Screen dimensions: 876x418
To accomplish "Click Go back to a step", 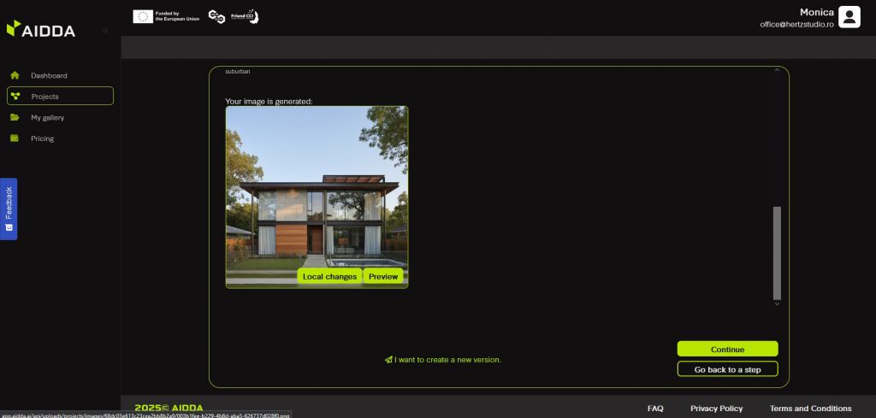I will point(727,369).
